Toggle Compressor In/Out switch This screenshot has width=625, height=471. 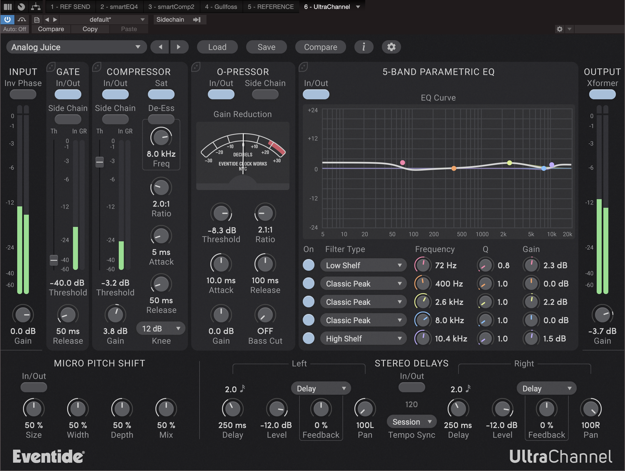point(115,94)
